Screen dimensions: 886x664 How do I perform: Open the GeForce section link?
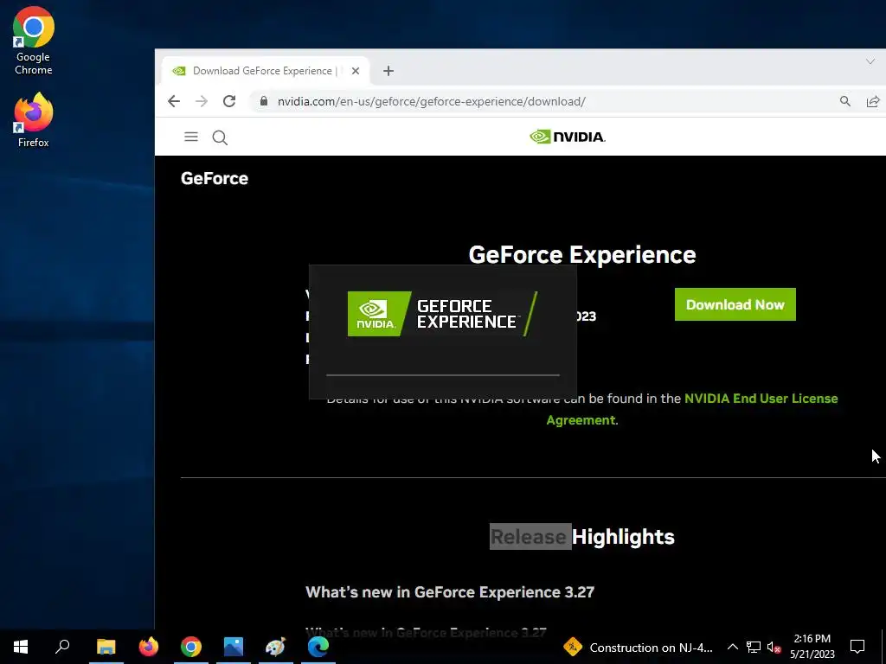click(215, 178)
